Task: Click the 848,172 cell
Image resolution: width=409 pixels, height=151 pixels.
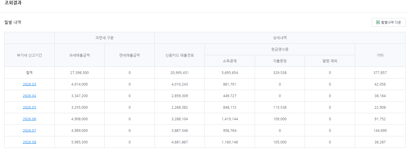Action: [x=230, y=107]
